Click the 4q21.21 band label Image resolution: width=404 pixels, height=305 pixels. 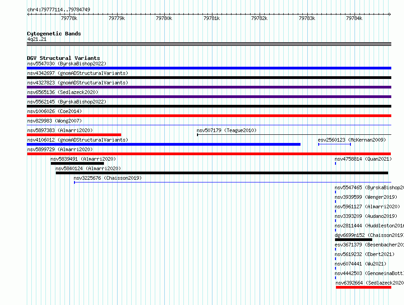click(x=37, y=39)
